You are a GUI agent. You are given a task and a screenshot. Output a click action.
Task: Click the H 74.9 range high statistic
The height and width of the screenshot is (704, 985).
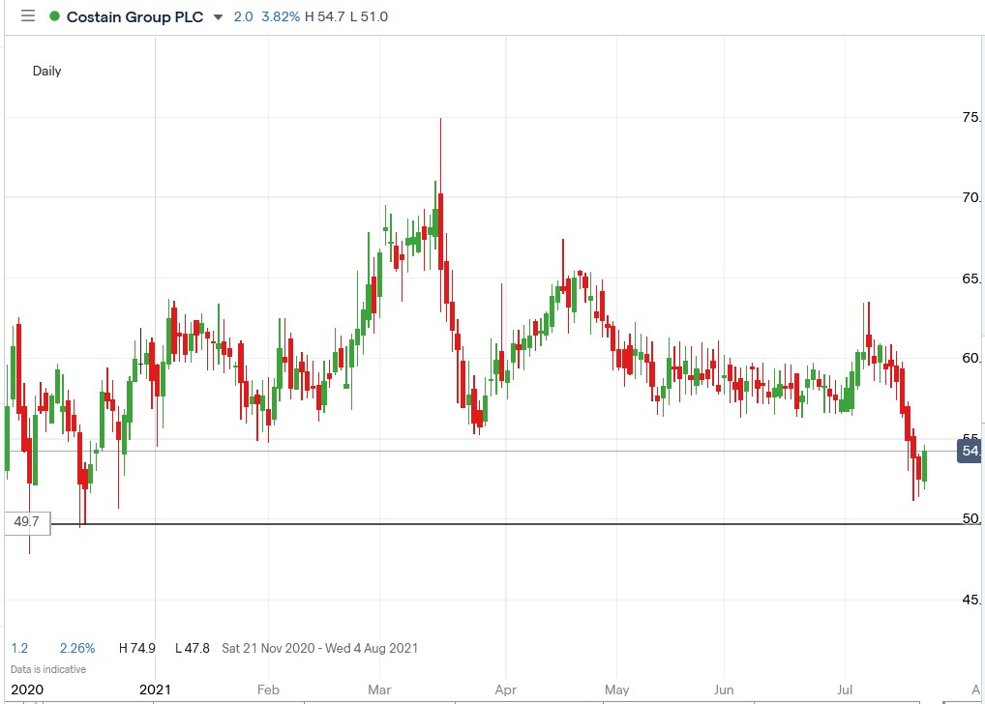coord(135,648)
